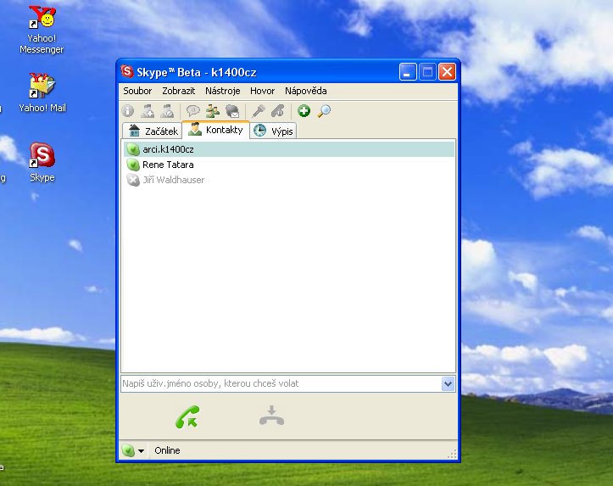Image resolution: width=613 pixels, height=486 pixels.
Task: Click the green status icon beside Rene Tatara
Action: point(133,165)
